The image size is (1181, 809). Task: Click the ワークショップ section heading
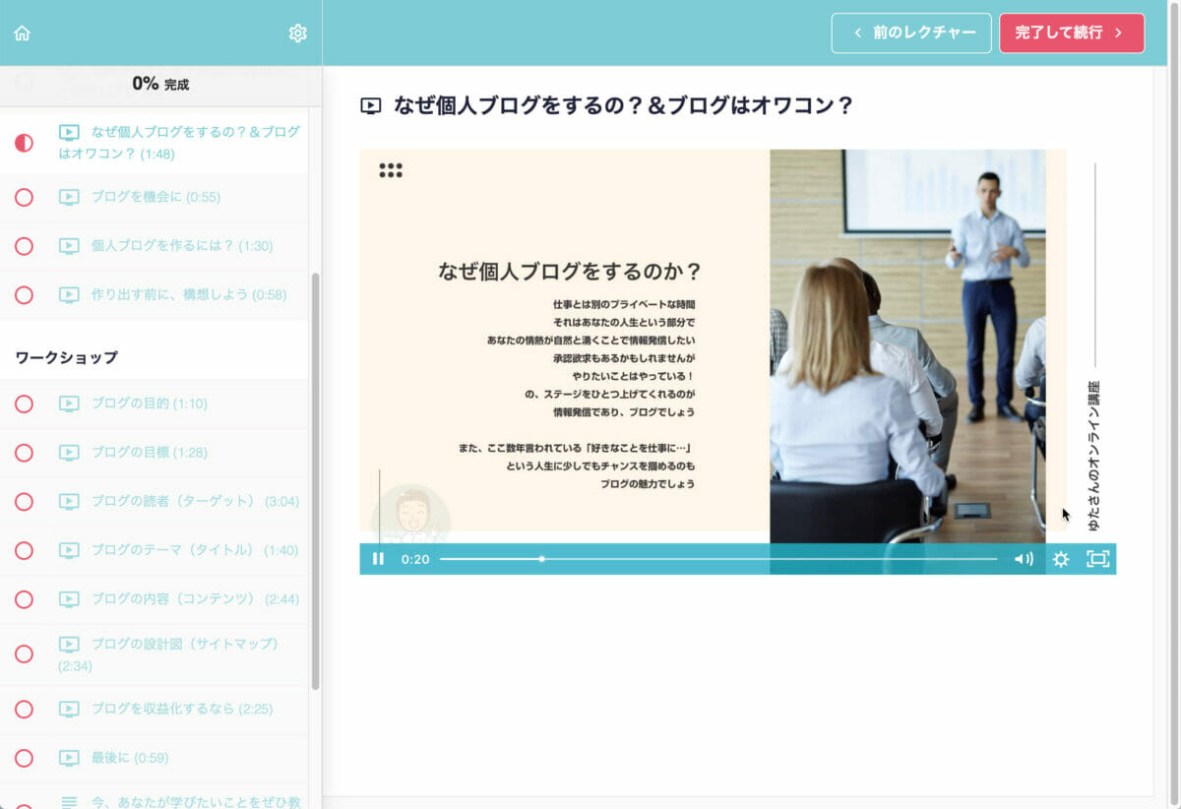pyautogui.click(x=67, y=357)
